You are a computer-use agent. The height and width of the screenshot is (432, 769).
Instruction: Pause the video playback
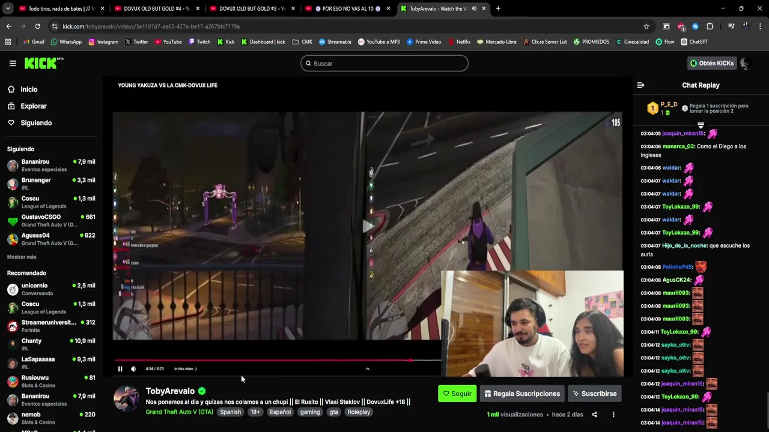pos(120,369)
